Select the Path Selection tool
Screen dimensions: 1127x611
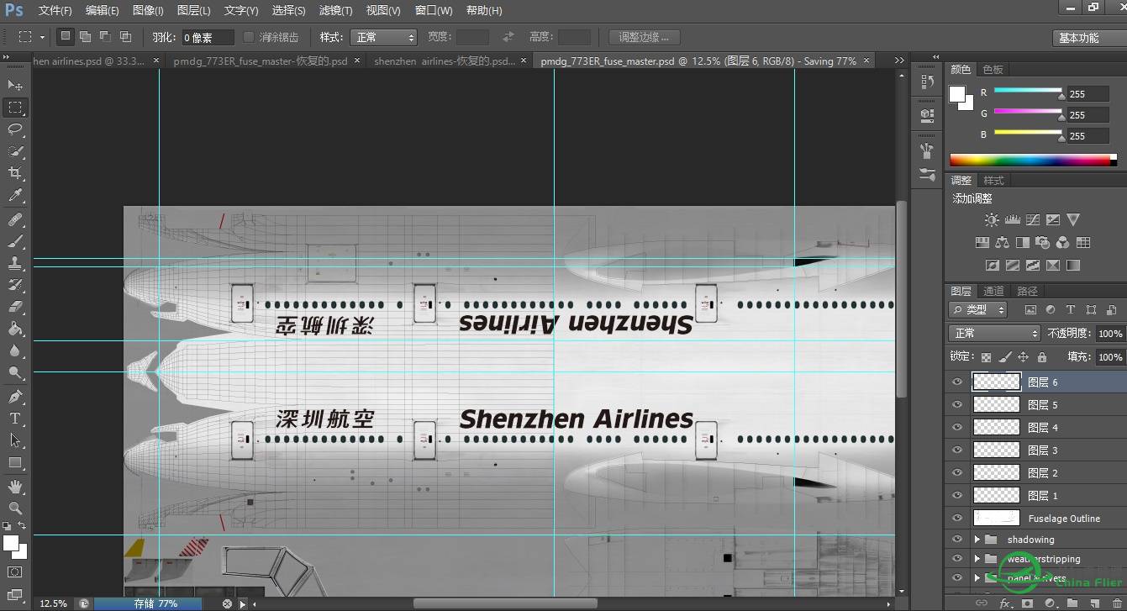click(x=15, y=440)
